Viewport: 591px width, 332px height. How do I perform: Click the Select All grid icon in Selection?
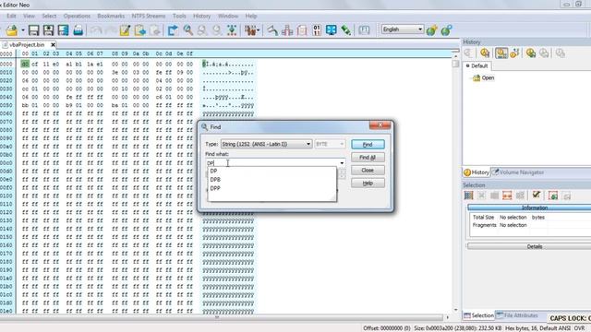(468, 196)
